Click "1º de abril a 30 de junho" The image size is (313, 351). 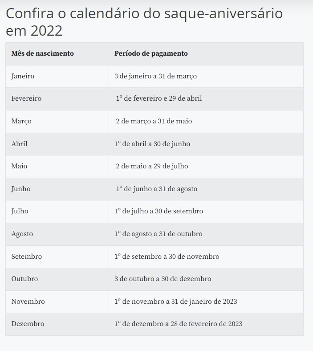(x=152, y=144)
